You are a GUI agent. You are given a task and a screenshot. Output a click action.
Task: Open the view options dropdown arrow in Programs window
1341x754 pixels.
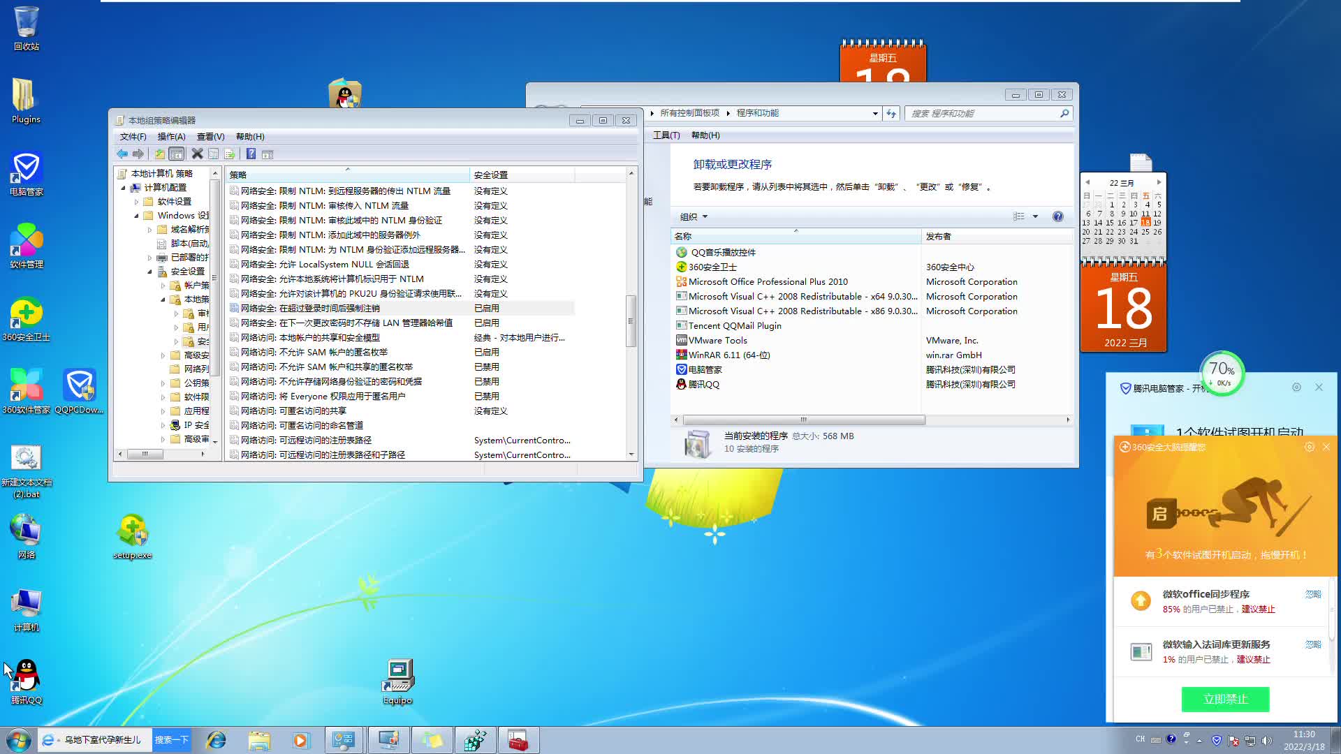click(1035, 216)
